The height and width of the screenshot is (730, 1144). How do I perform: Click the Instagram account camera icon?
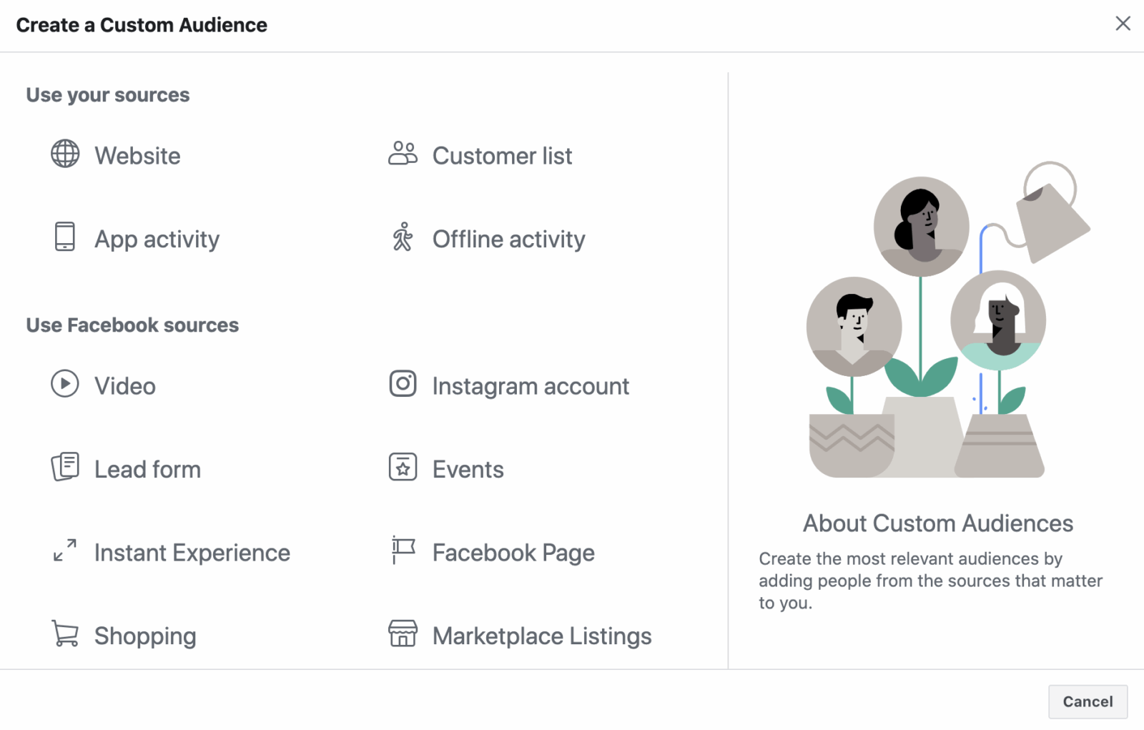pyautogui.click(x=403, y=385)
